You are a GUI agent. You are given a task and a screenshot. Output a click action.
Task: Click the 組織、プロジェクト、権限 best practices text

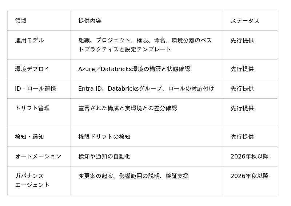[x=145, y=45]
